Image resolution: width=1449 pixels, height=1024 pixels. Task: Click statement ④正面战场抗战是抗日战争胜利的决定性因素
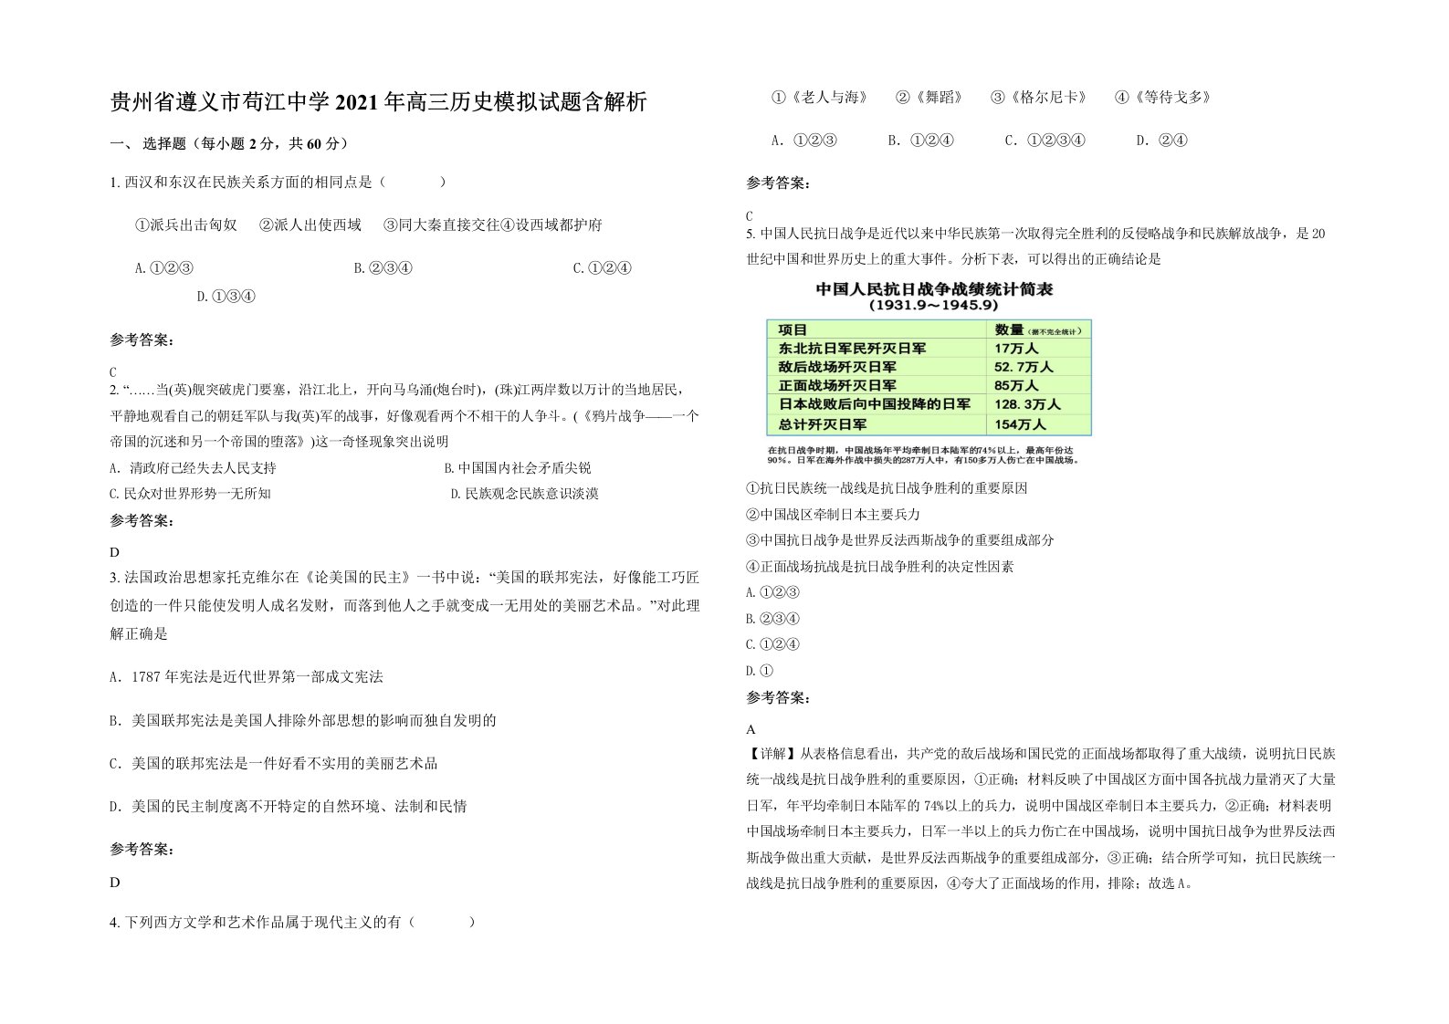(880, 567)
